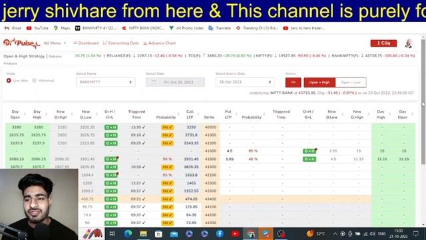Click the 43400 strike cell
Viewport: 426px width, 240px height.
pos(210,199)
